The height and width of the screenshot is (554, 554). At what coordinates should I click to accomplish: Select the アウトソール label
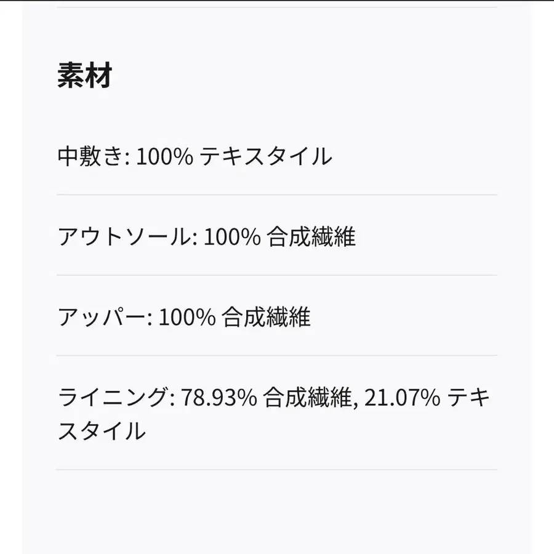click(124, 237)
